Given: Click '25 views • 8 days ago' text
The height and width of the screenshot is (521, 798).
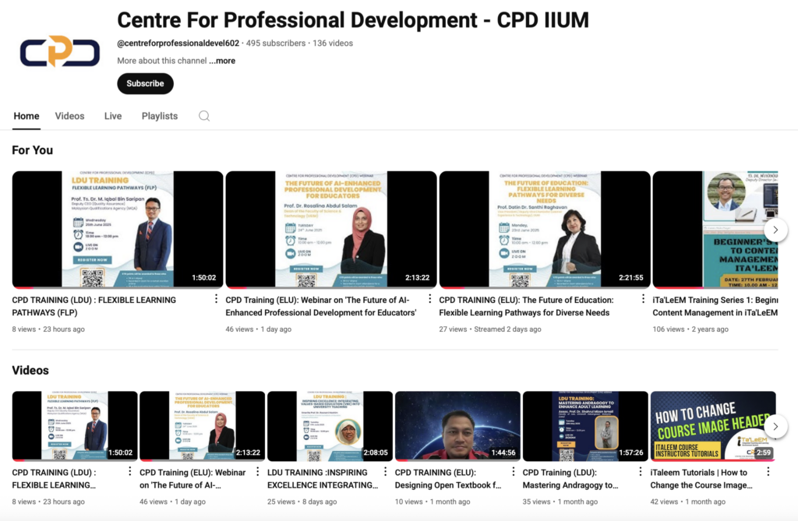Looking at the screenshot, I should tap(302, 502).
